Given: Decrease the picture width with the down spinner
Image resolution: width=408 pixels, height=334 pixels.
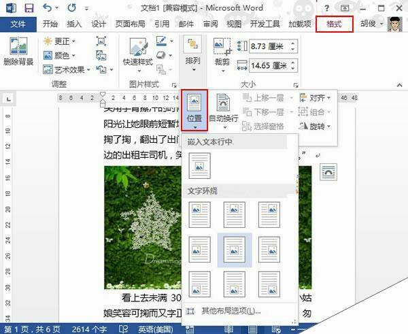Looking at the screenshot, I should pos(293,69).
